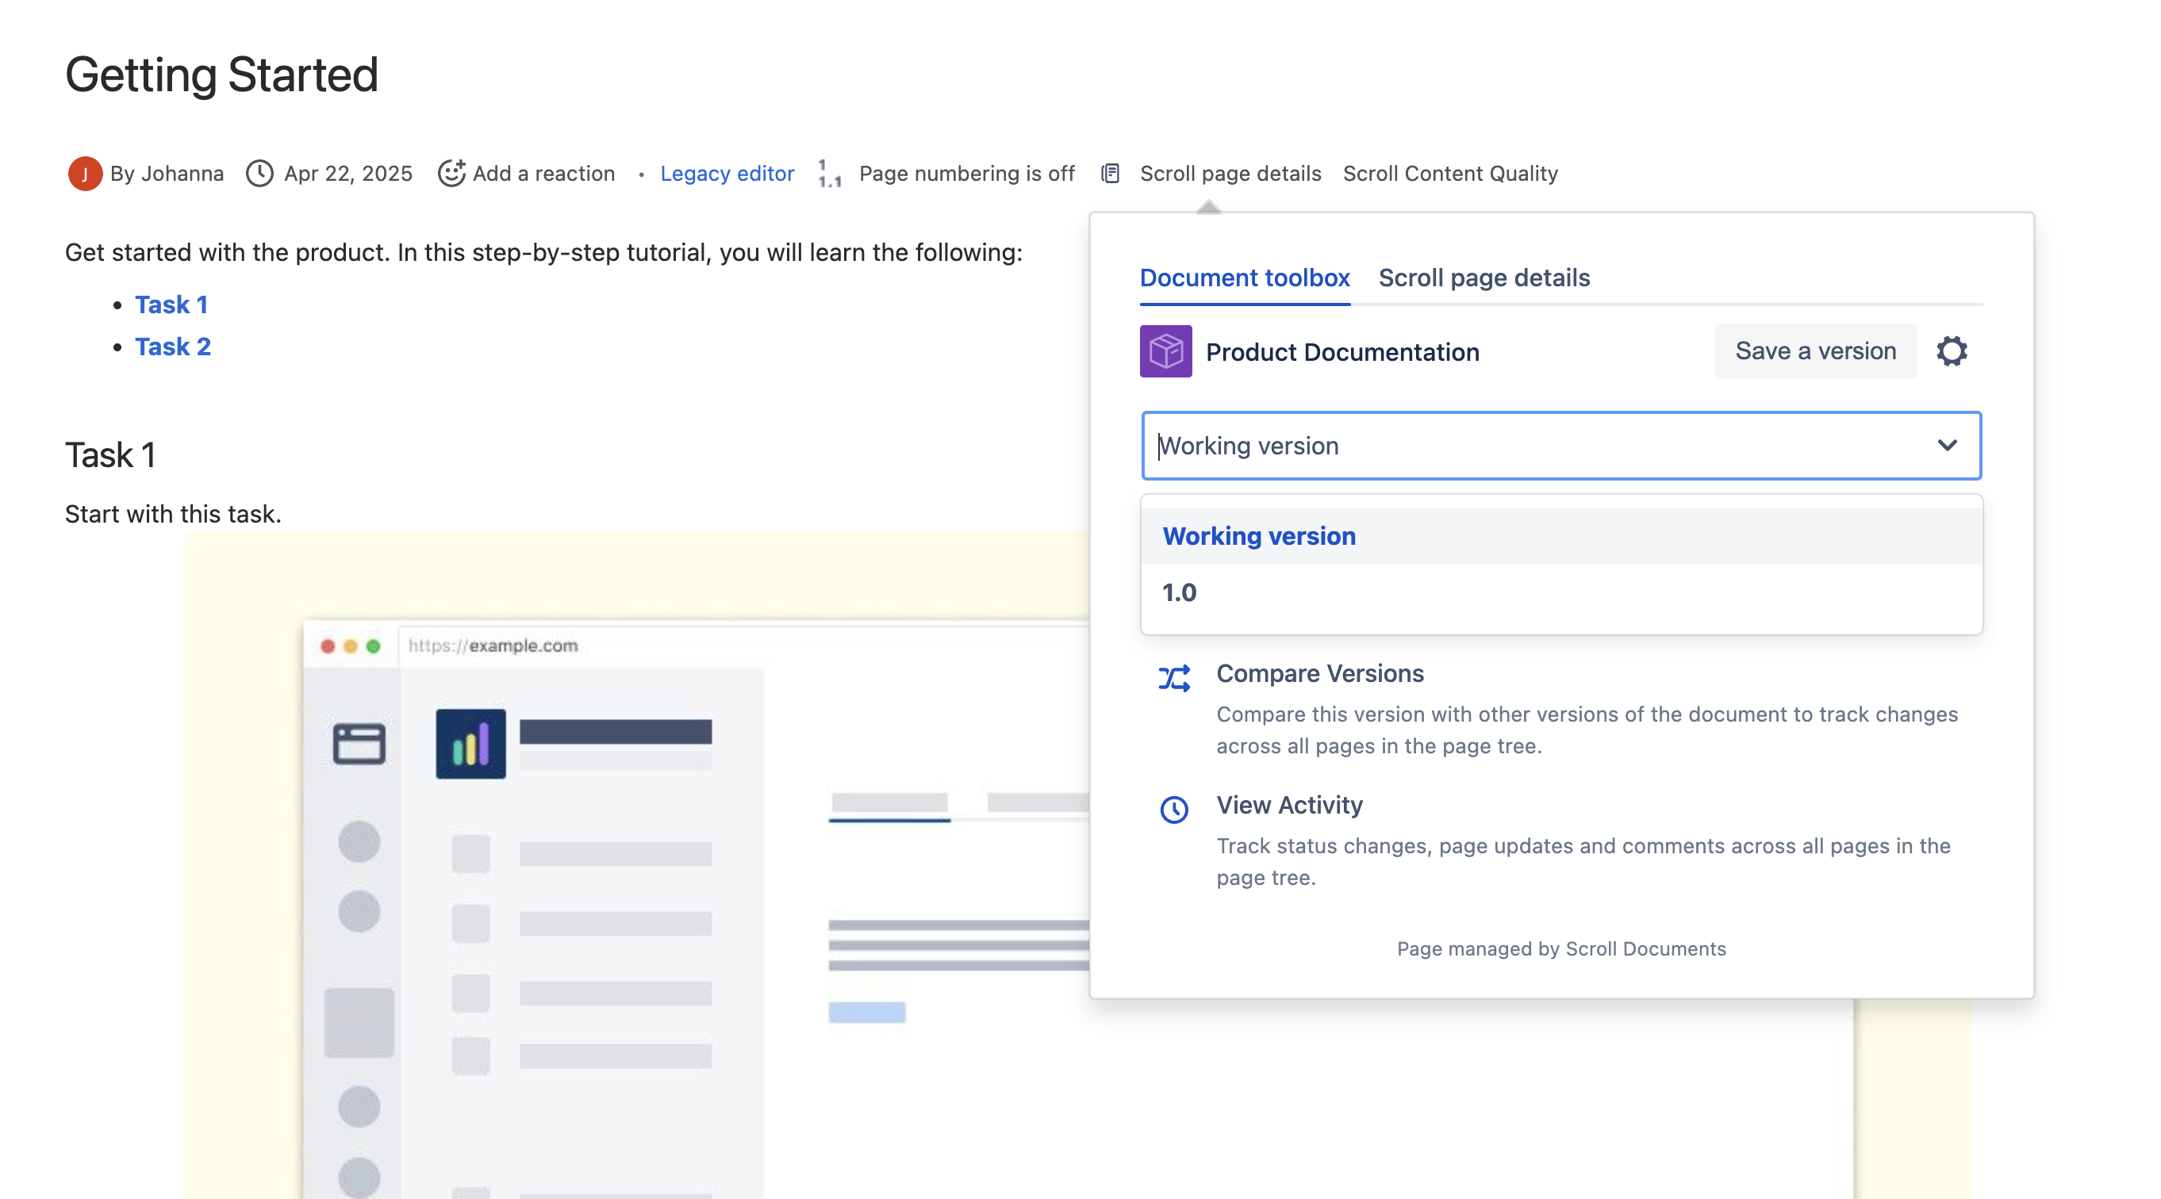Click the Save a version button
Screen dimensions: 2161x1199
[x=1814, y=351]
